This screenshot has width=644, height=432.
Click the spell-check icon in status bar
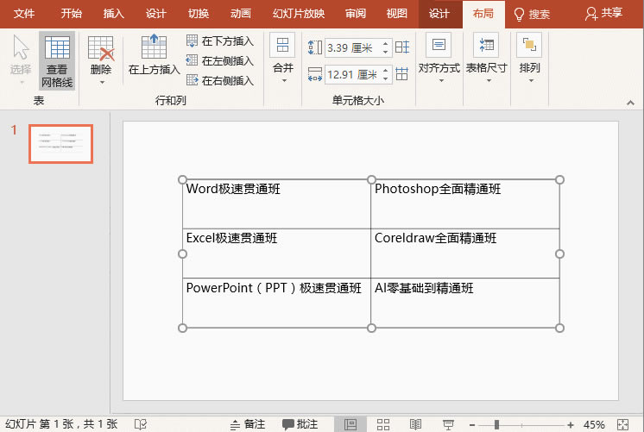pyautogui.click(x=141, y=424)
